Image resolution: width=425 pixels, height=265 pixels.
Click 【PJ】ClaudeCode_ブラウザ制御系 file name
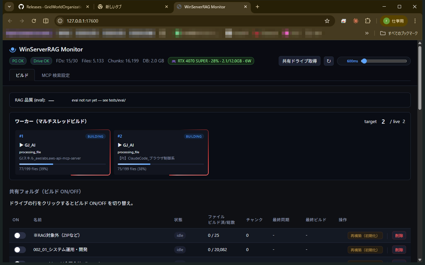click(x=146, y=158)
